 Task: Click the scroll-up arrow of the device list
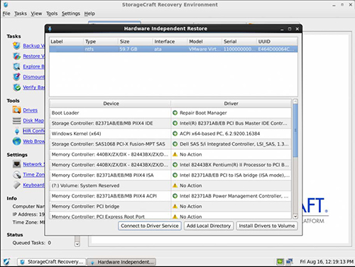pyautogui.click(x=295, y=102)
